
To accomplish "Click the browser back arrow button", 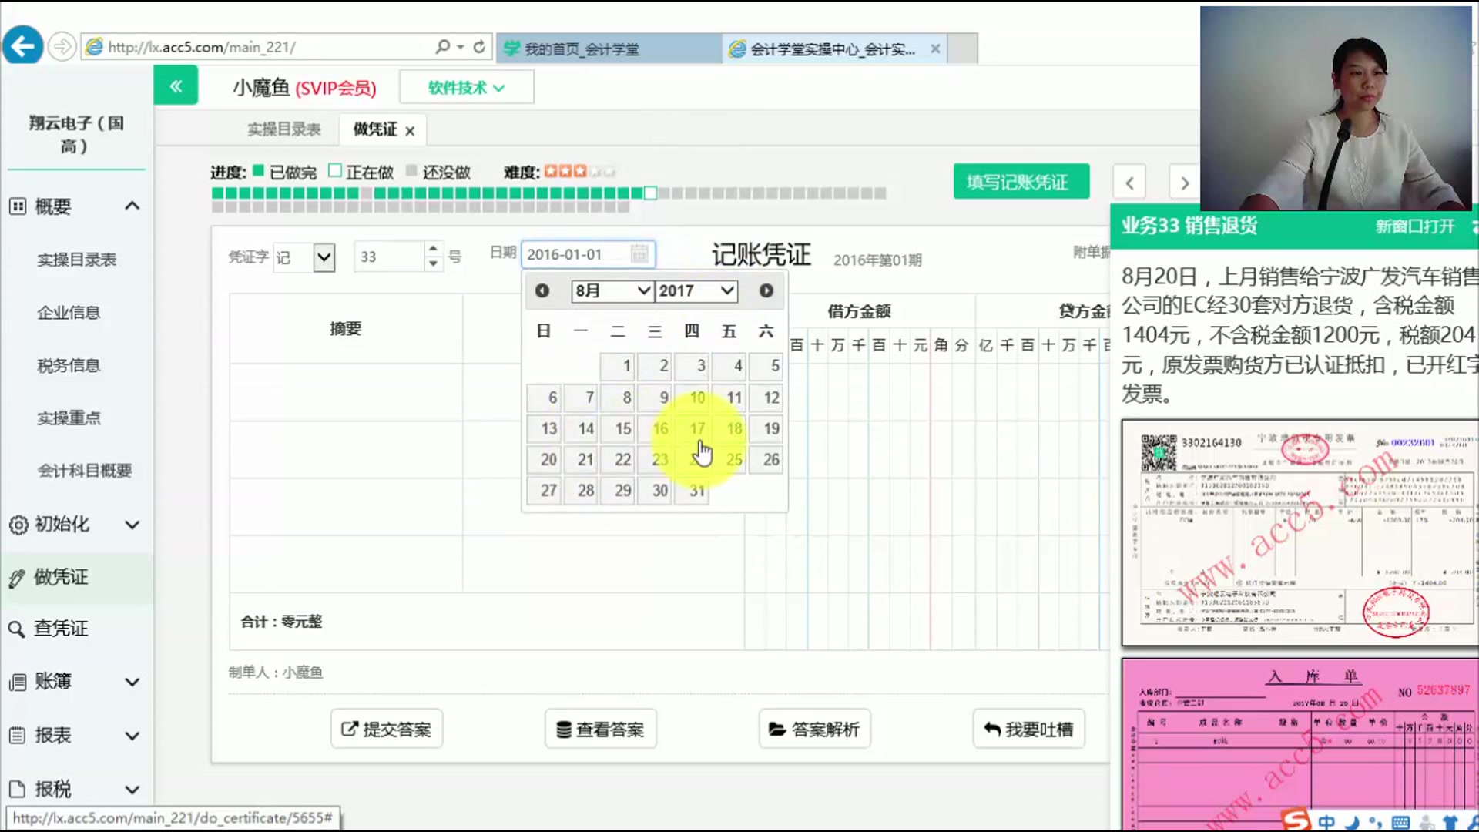I will pos(22,46).
